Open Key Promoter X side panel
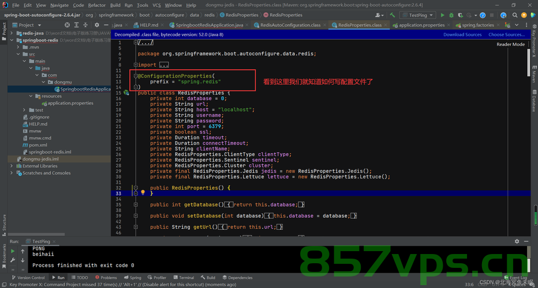 [x=534, y=40]
